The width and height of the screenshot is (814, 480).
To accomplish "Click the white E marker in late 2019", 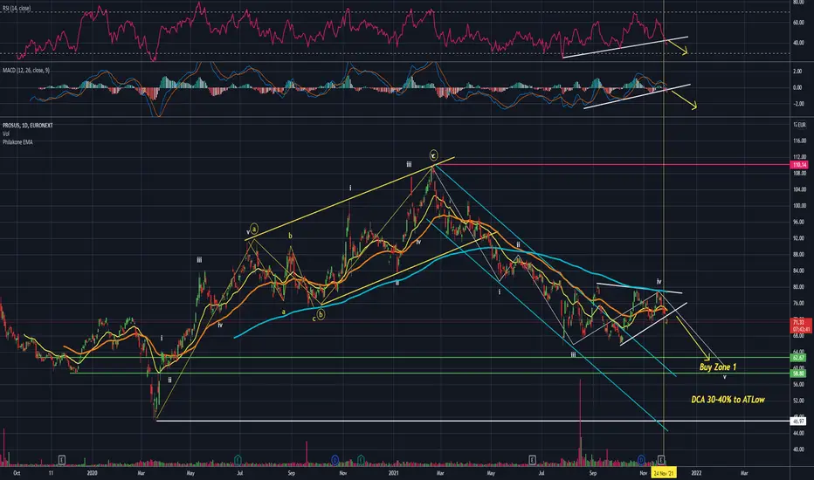I will click(62, 460).
